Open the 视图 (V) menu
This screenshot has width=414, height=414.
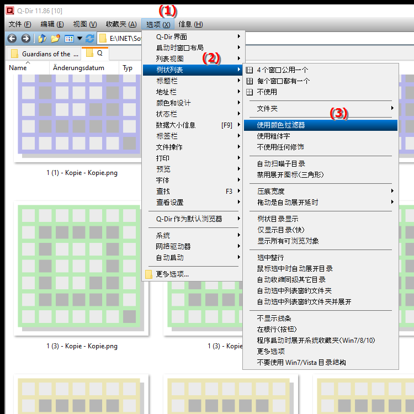pos(85,24)
